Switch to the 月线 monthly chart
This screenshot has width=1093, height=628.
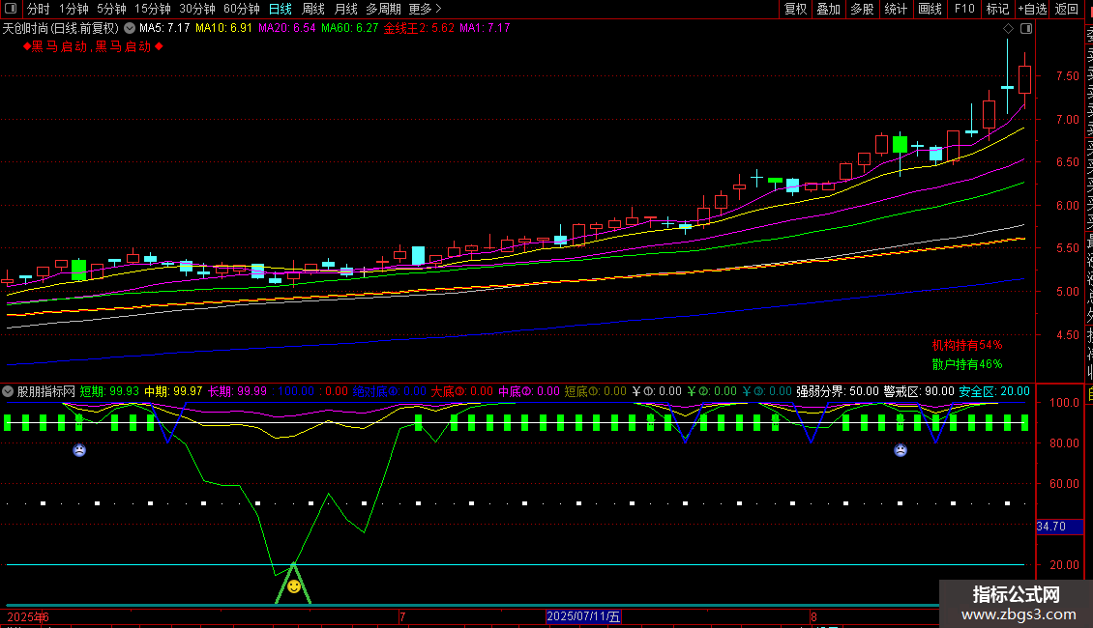pos(345,9)
